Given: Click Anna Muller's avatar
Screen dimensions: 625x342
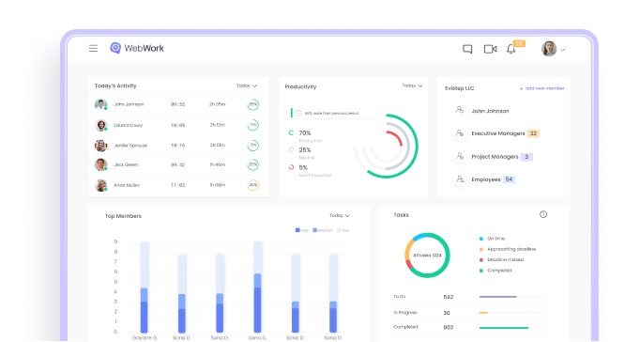Looking at the screenshot, I should tap(100, 185).
